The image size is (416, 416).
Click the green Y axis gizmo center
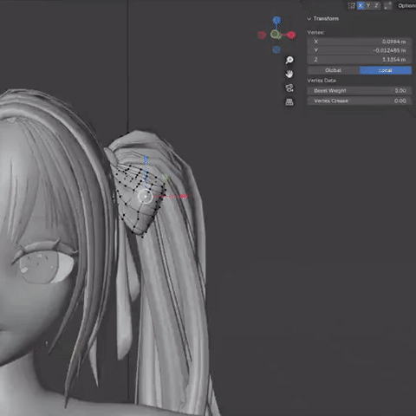276,35
